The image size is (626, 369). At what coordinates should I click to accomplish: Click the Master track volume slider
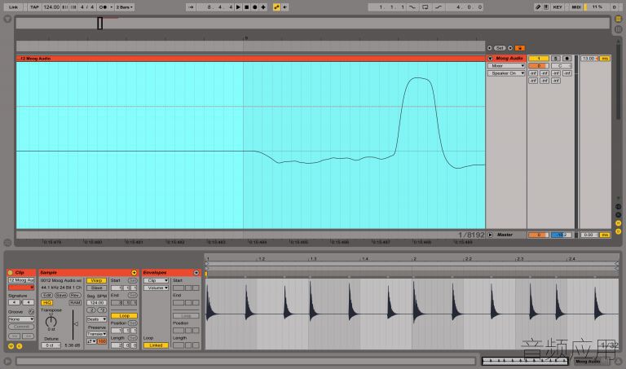pyautogui.click(x=539, y=235)
